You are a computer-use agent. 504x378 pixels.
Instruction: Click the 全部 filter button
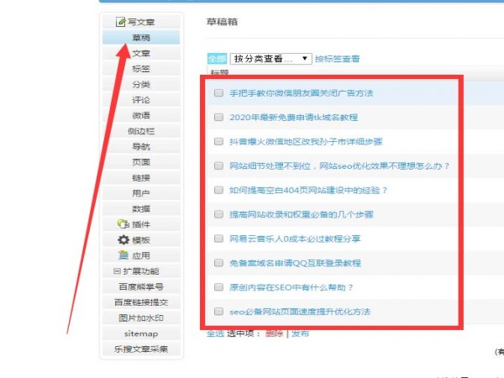tap(217, 59)
